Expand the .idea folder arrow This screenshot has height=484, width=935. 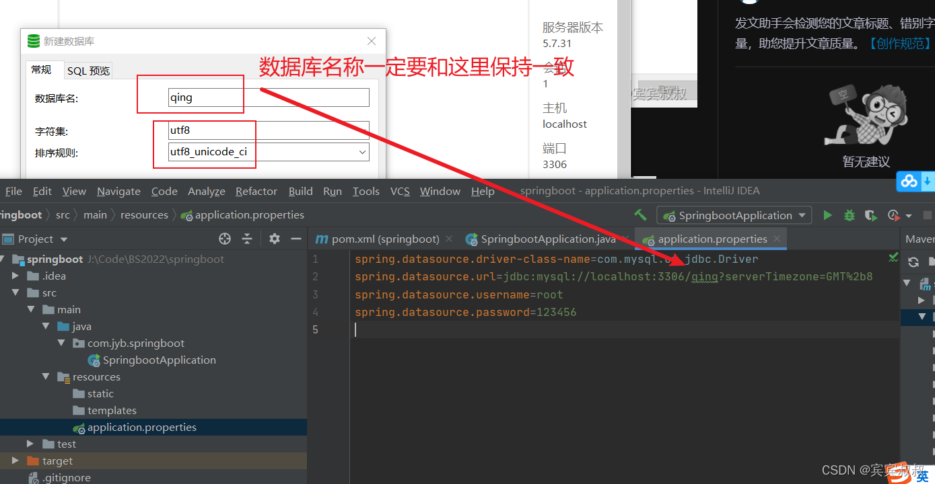[x=15, y=276]
